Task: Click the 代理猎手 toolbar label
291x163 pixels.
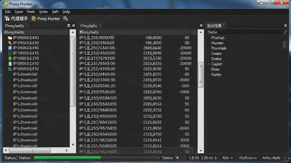Action: pyautogui.click(x=19, y=18)
